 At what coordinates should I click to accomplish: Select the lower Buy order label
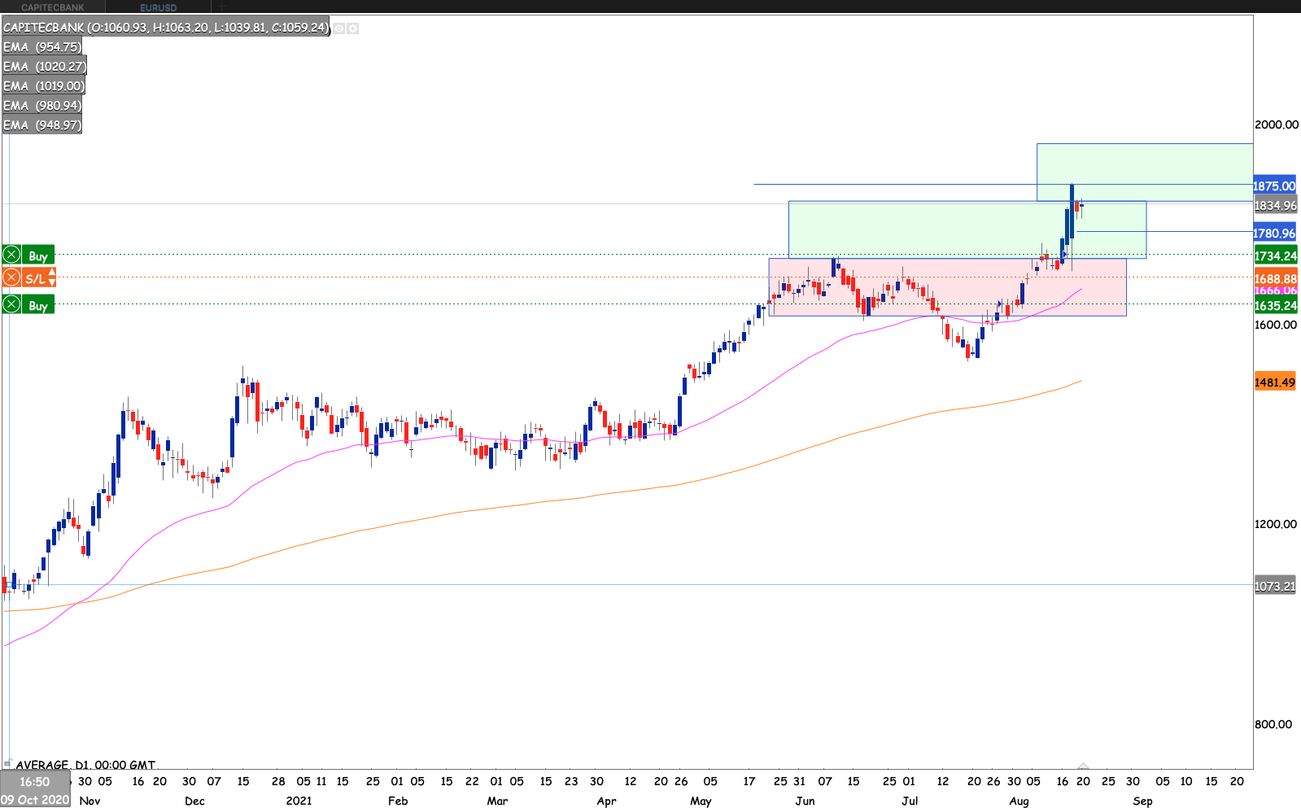click(38, 305)
